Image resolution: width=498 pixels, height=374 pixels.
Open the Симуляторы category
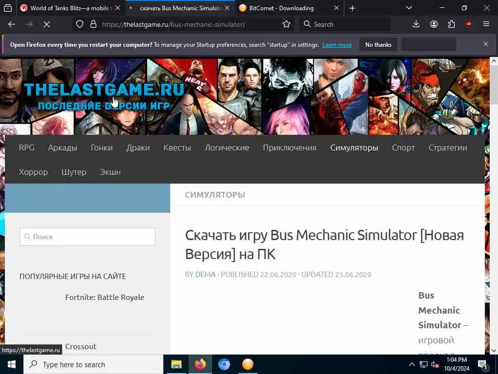pos(354,148)
